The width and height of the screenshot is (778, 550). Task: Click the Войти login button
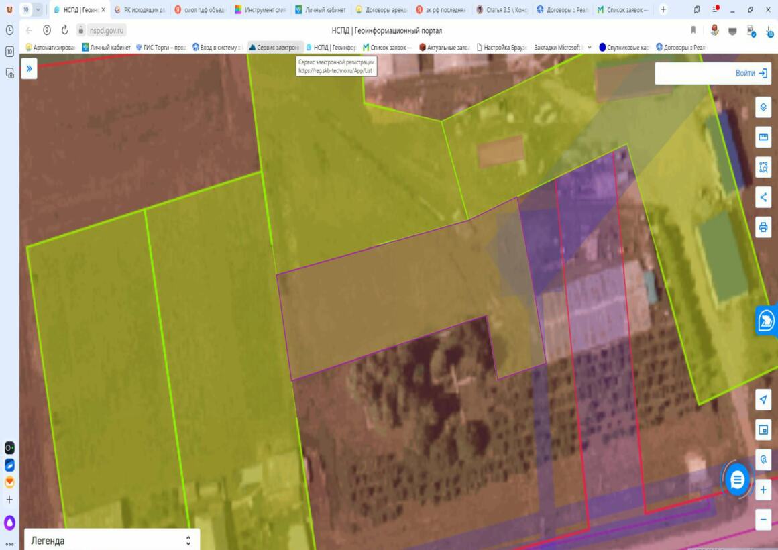[x=751, y=73]
